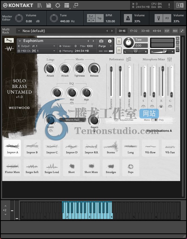Toggle the C microphone on button

152,107
